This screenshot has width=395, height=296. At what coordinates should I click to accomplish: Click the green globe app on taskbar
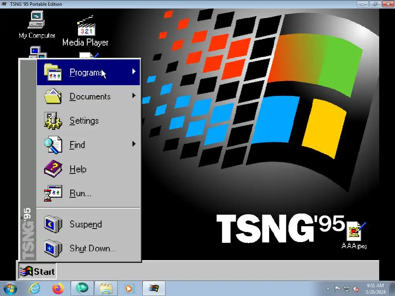[x=82, y=288]
